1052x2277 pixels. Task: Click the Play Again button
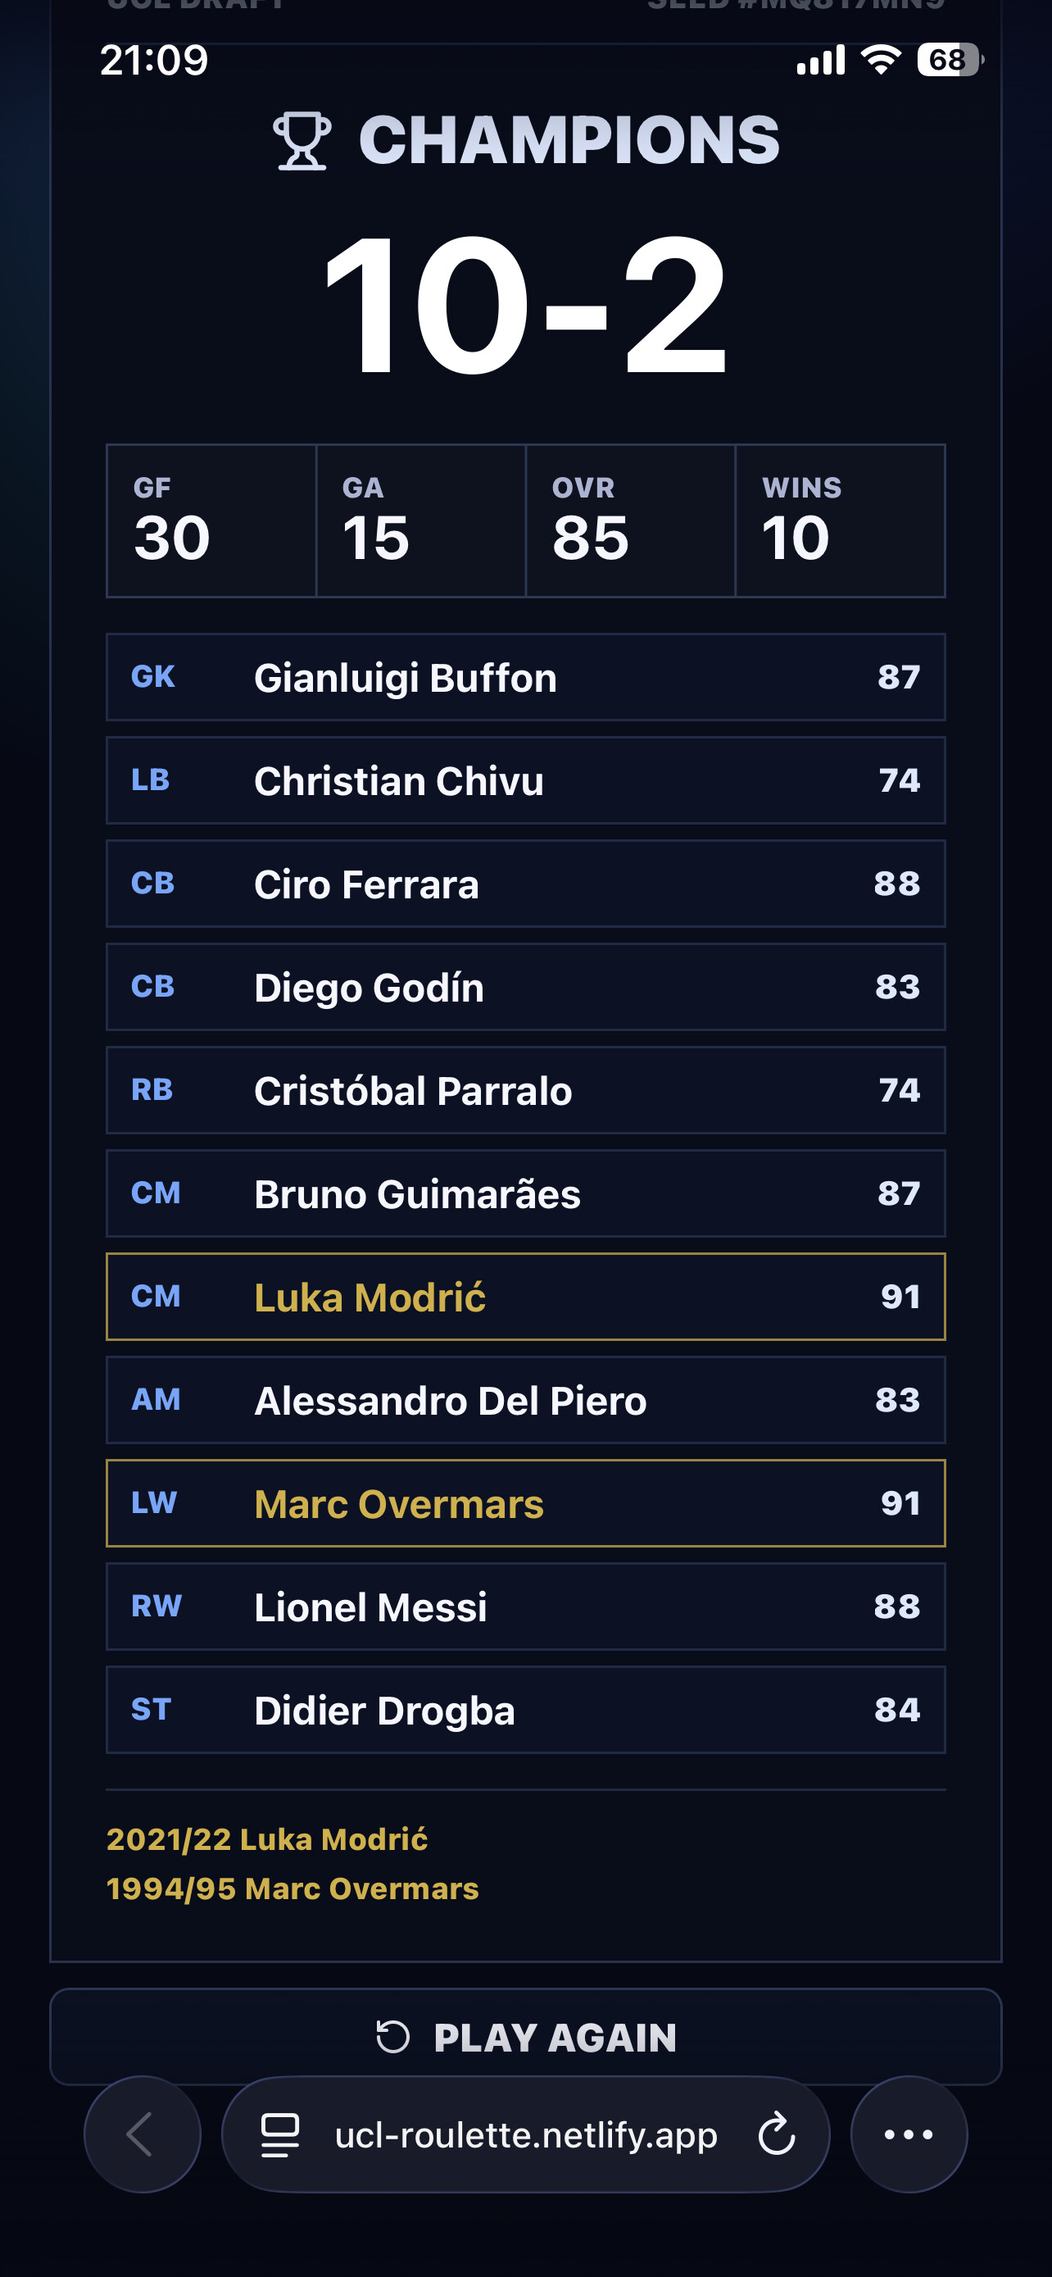[x=525, y=2038]
